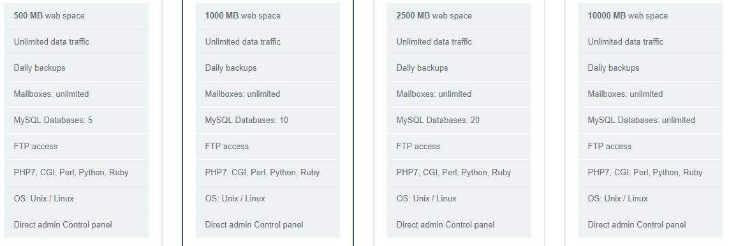The width and height of the screenshot is (729, 246).
Task: Click Direct admin Control panel in 10000 MB plan
Action: click(651, 224)
